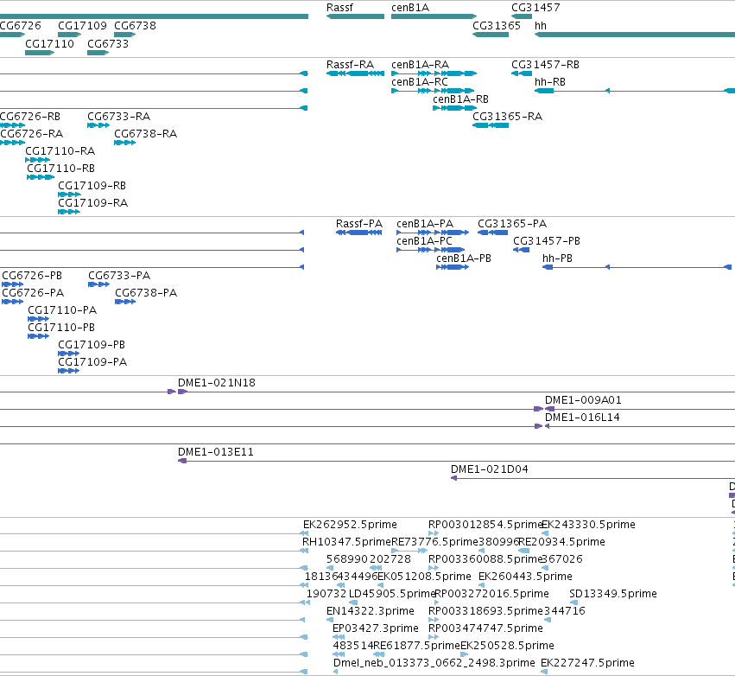Select the CG6726-RA transcript
This screenshot has height=676, width=735.
click(12, 143)
